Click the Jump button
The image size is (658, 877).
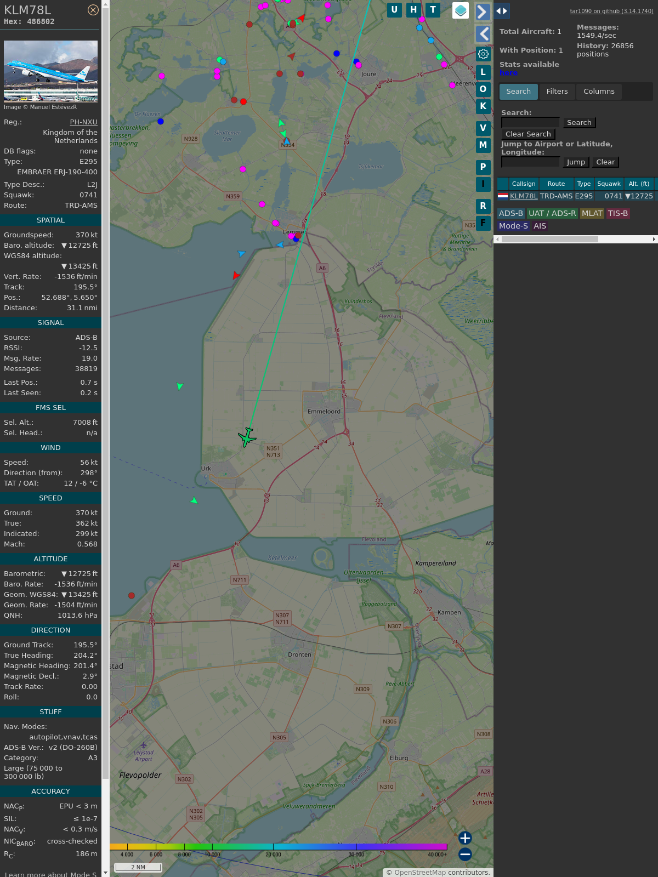click(576, 162)
